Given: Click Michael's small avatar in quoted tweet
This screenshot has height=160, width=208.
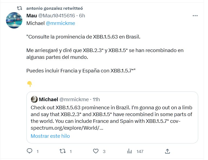Looking at the screenshot, I should 34,99.
